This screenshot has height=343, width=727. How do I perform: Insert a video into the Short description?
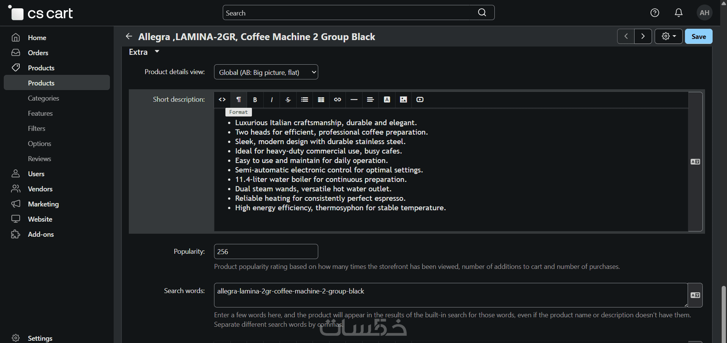(420, 99)
